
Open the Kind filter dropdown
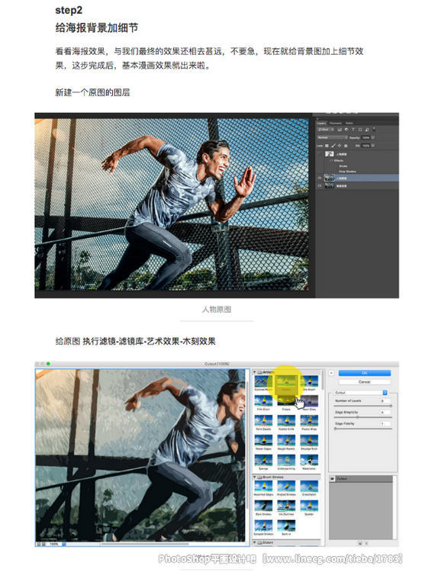pos(326,130)
